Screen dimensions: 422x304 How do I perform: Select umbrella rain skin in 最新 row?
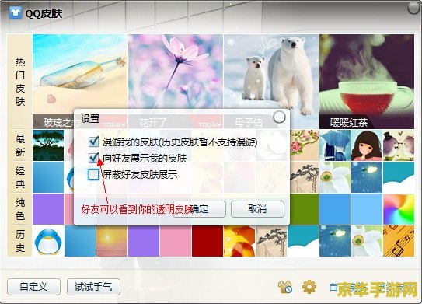tap(335, 145)
